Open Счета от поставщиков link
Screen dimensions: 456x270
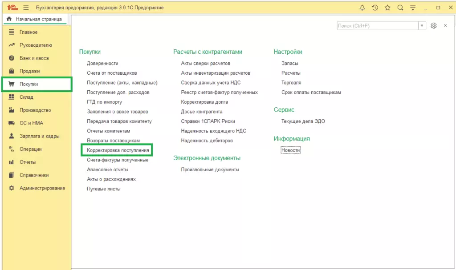tap(112, 73)
